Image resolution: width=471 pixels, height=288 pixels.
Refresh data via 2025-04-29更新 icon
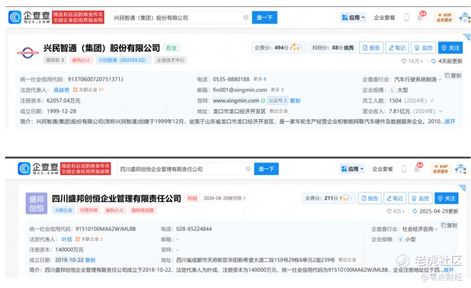(415, 211)
